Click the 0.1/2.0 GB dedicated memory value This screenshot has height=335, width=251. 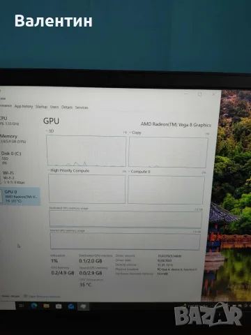91,261
